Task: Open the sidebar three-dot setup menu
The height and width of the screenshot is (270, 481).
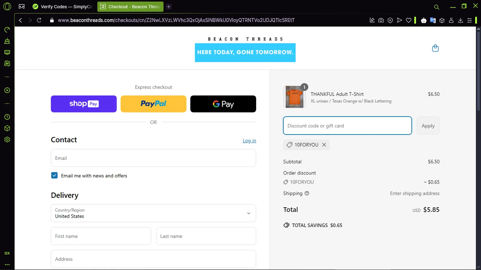Action: tap(7, 265)
